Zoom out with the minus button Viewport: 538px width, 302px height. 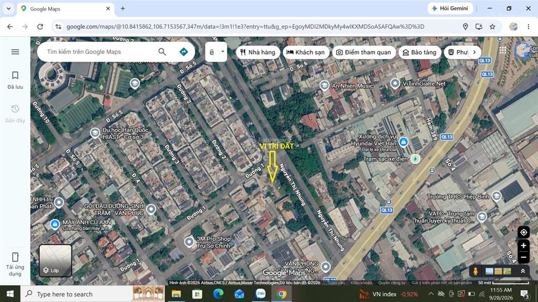pos(524,257)
